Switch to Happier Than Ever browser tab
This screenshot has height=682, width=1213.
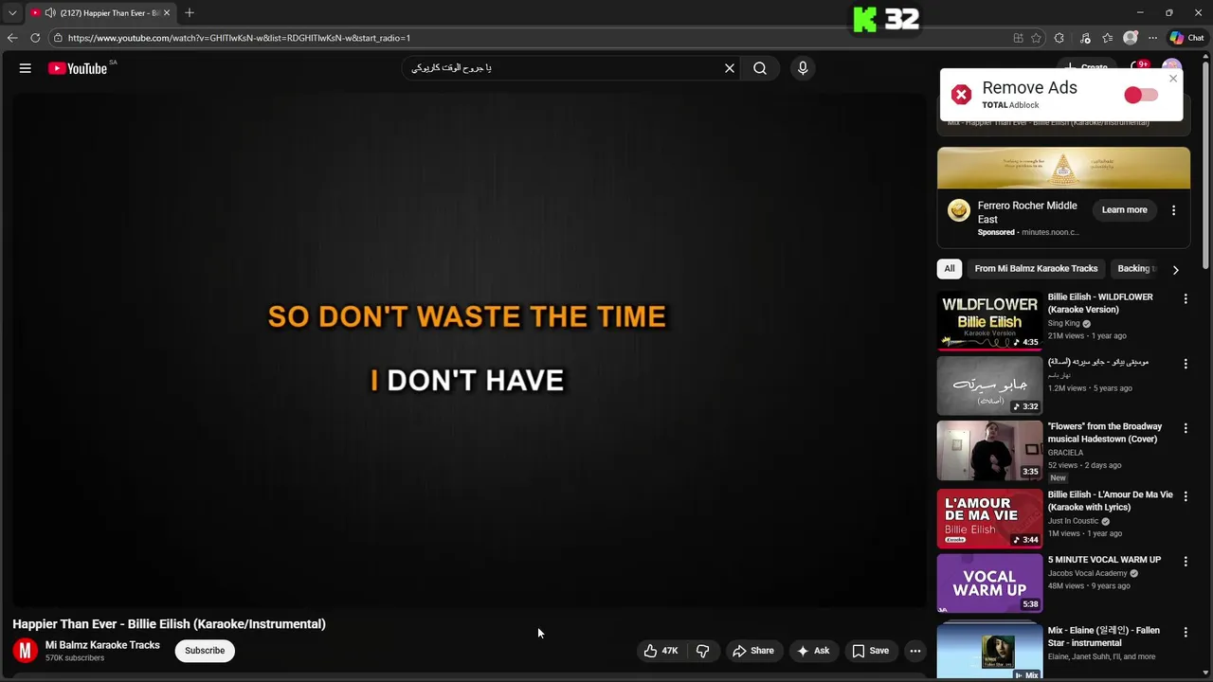click(100, 12)
